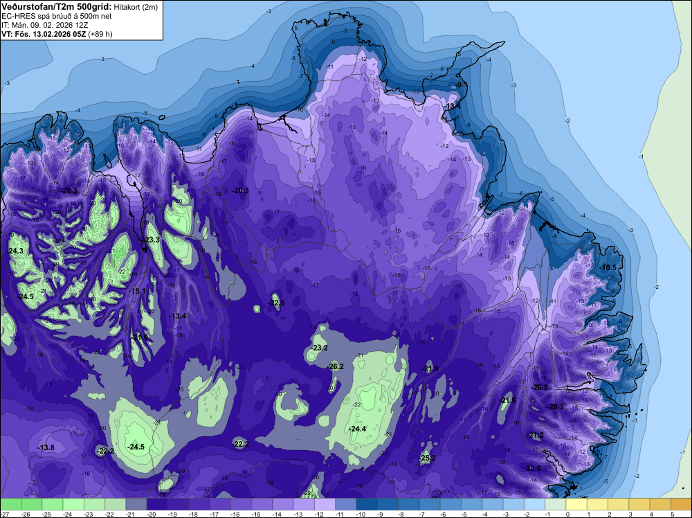
Task: Click the bold '-22.6' temperature value
Action: click(x=276, y=303)
